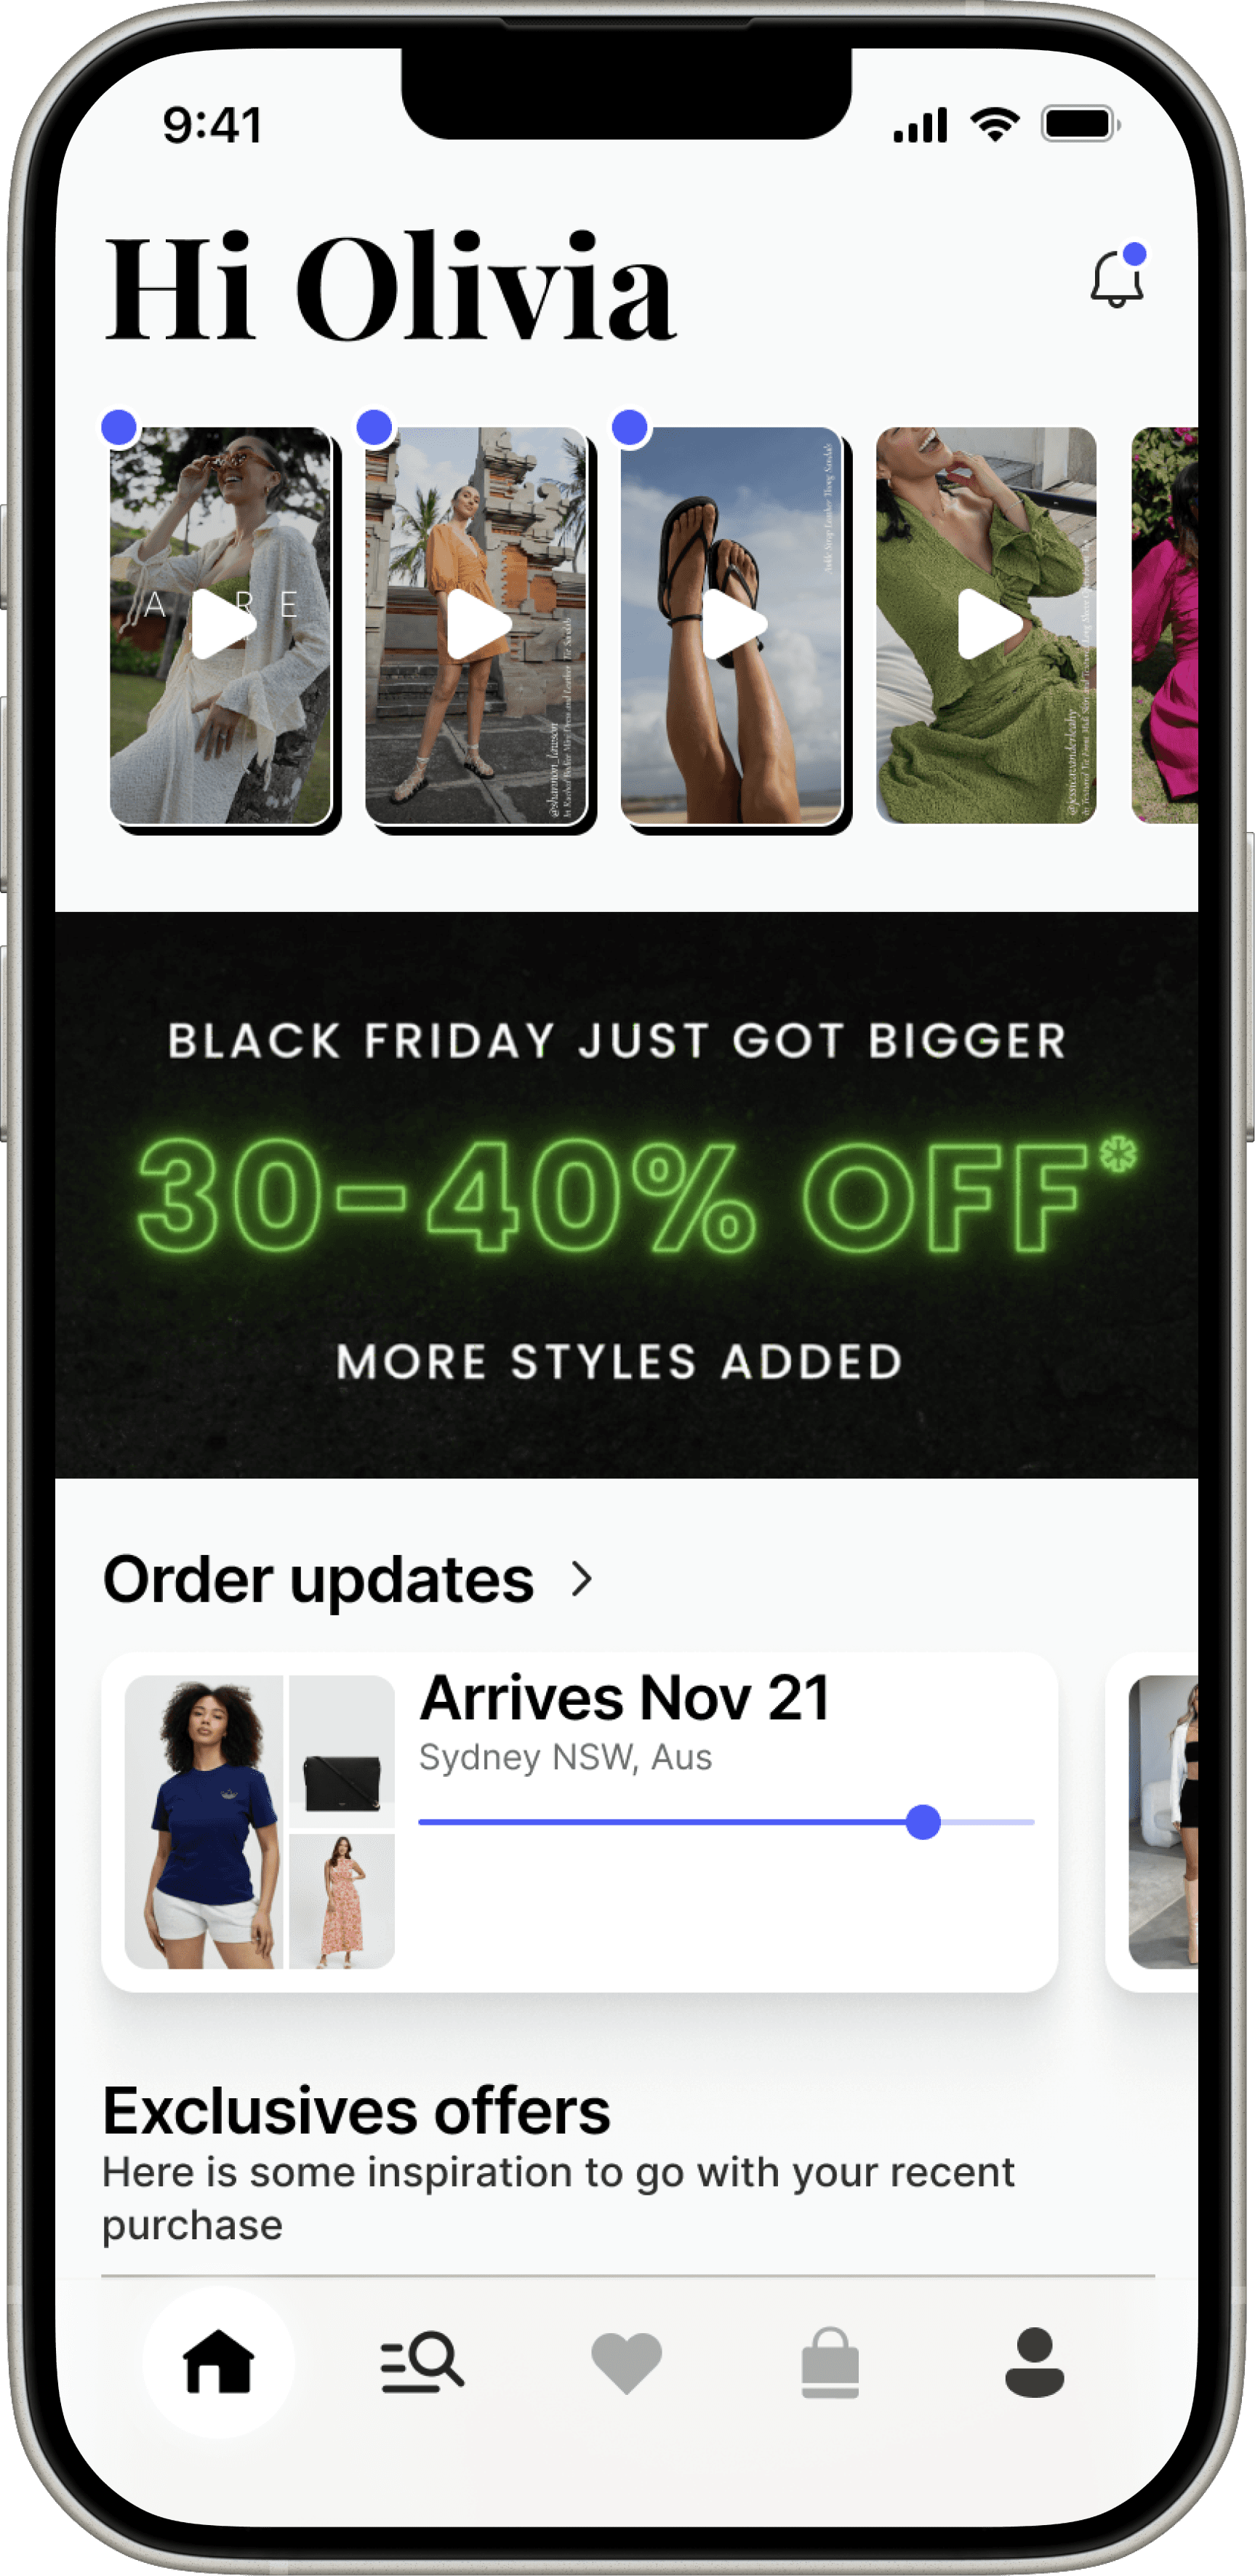1255x2576 pixels.
Task: Open the search and browse icon
Action: pyautogui.click(x=422, y=2362)
